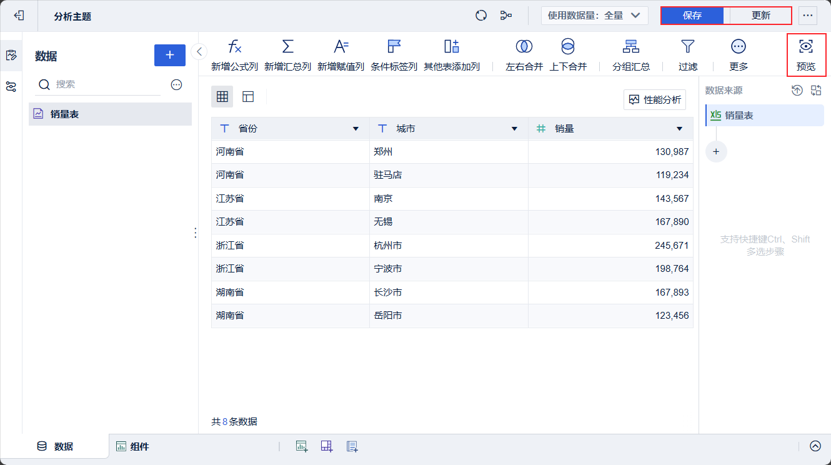Select the 销量表 step in 数据来源
This screenshot has height=465, width=831.
coord(765,116)
